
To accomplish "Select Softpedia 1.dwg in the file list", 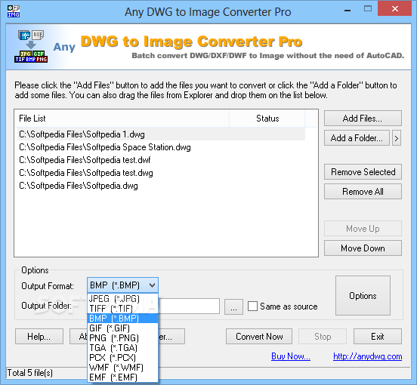I will 162,134.
